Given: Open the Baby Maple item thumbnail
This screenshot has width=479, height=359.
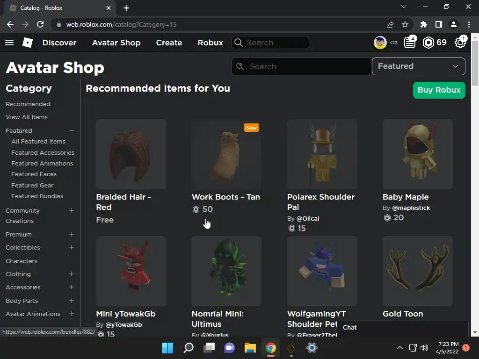Looking at the screenshot, I should click(418, 154).
